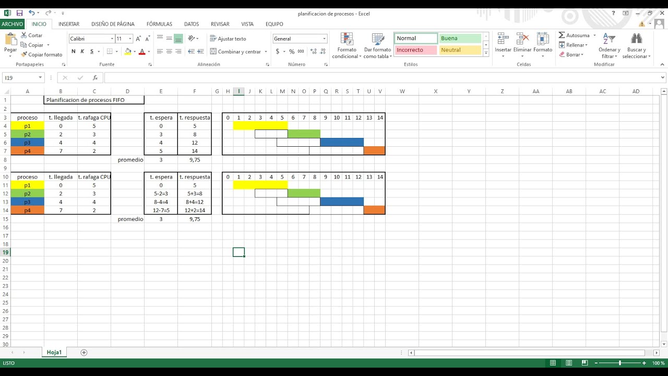Switch to Normal view in status bar
This screenshot has height=376, width=668.
553,363
